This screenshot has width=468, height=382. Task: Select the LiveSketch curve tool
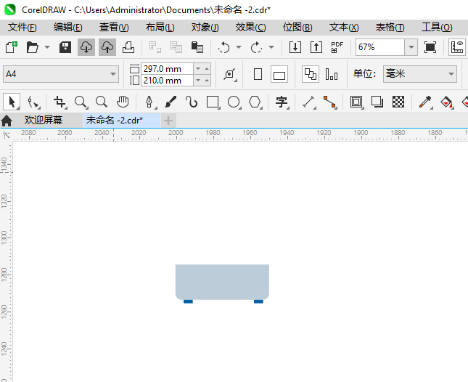point(192,102)
